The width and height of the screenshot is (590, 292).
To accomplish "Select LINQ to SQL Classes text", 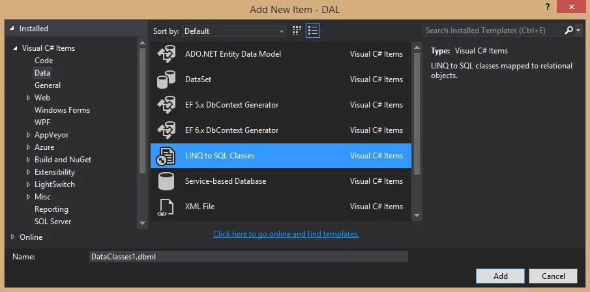I will point(220,156).
